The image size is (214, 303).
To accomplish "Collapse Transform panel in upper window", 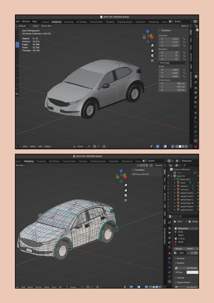I will tap(160, 30).
